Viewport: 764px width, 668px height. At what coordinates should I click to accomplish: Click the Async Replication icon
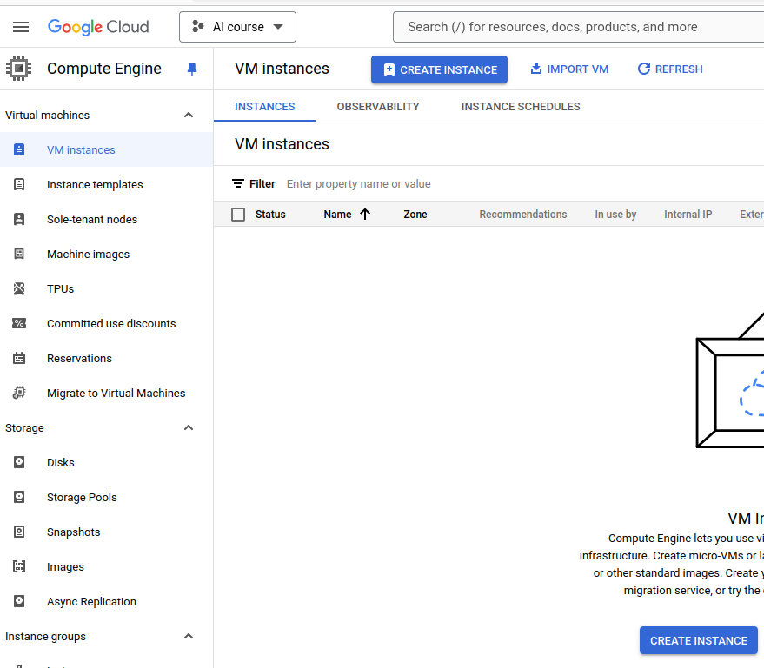(19, 601)
